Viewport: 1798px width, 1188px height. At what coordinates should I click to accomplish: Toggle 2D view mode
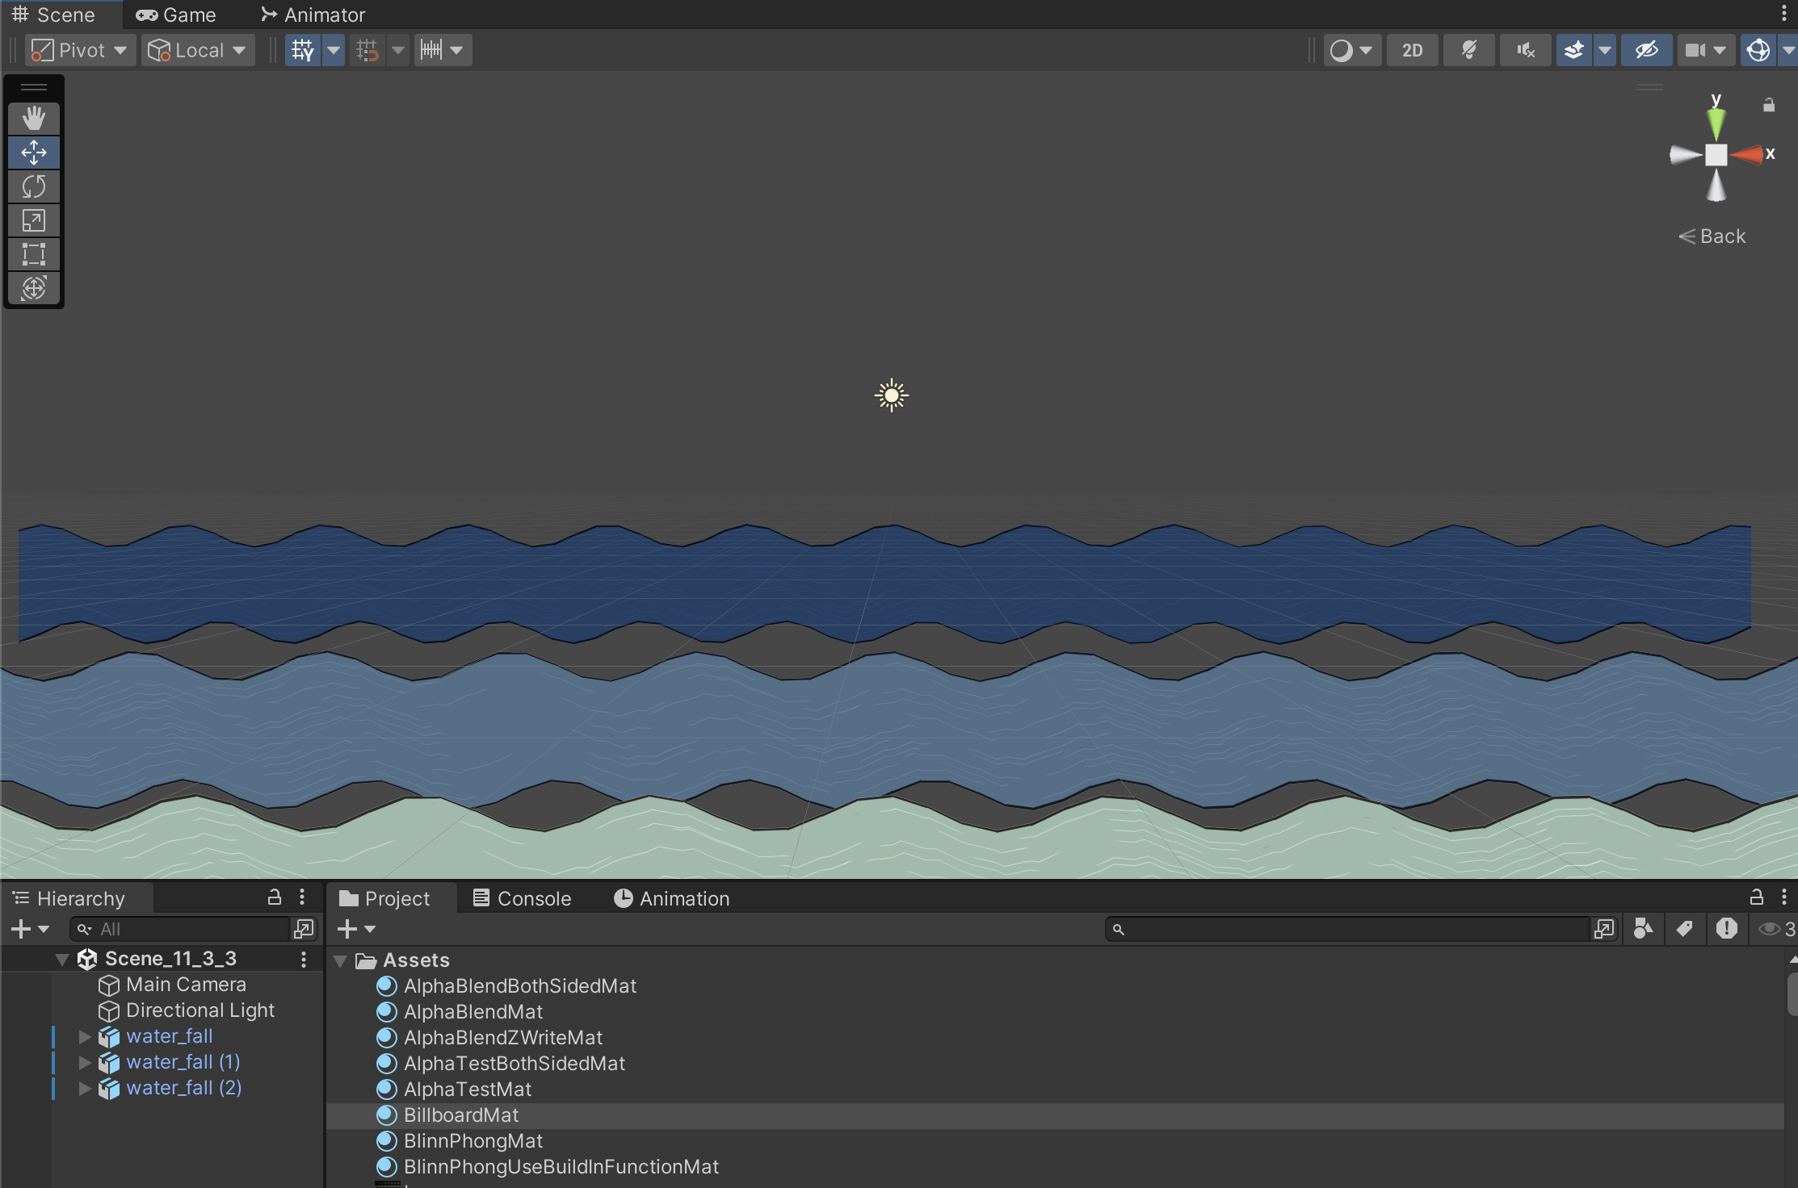click(x=1412, y=50)
